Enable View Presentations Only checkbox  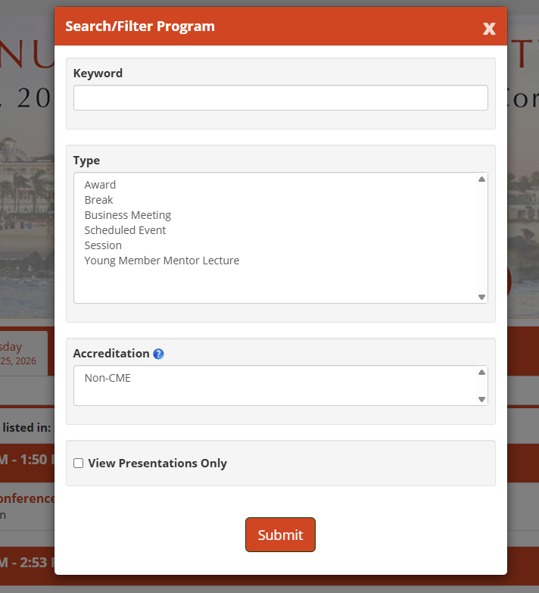coord(78,463)
